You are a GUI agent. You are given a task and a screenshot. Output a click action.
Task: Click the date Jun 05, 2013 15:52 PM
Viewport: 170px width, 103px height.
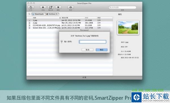coord(71,20)
